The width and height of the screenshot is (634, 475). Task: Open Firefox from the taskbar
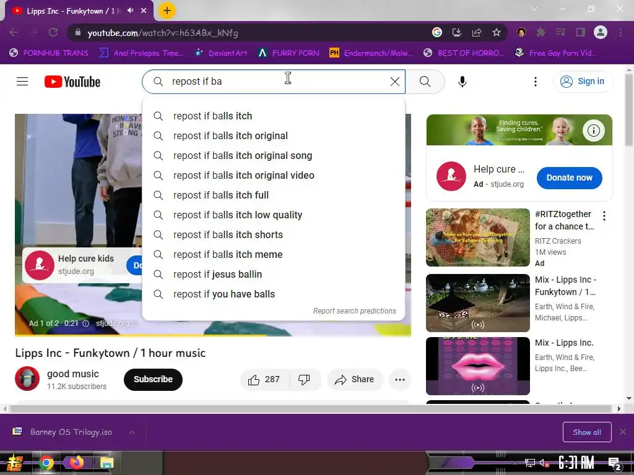tap(76, 463)
